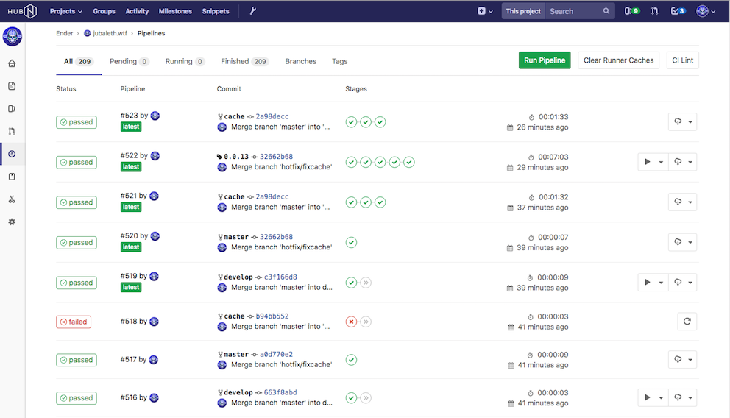The height and width of the screenshot is (418, 730).
Task: Click the green Run Pipeline button
Action: pyautogui.click(x=545, y=60)
